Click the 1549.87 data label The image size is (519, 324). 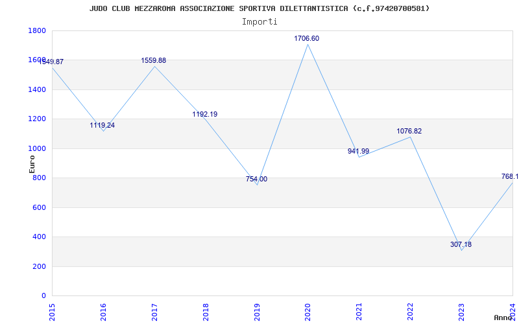(51, 62)
